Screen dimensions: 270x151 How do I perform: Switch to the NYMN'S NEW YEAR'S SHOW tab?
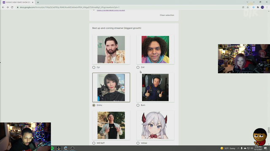click(18, 3)
